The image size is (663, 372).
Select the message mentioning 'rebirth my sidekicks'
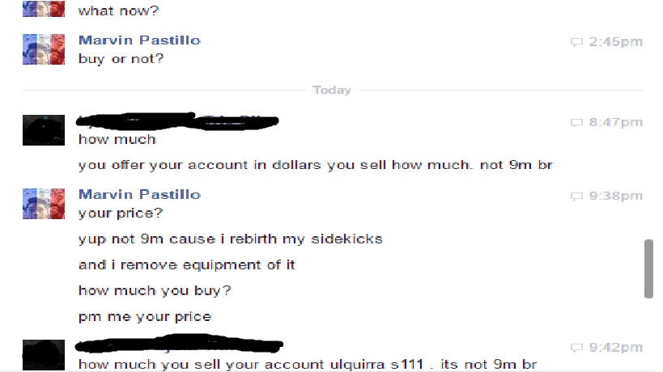click(230, 239)
